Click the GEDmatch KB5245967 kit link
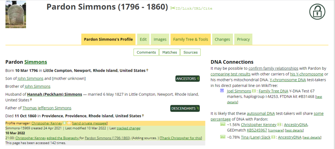 point(257,130)
